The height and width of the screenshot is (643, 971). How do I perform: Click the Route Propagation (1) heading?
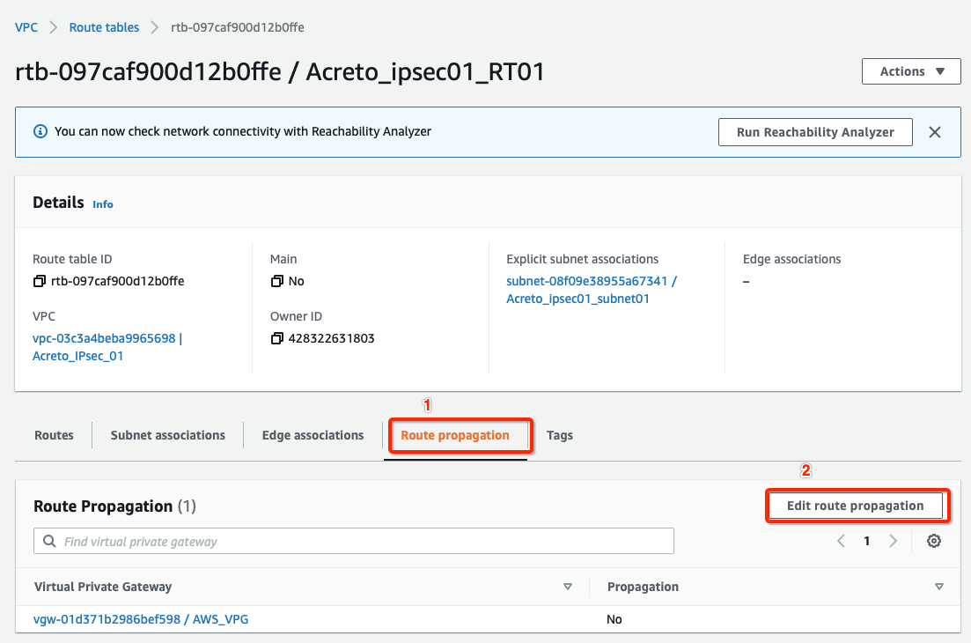(x=114, y=506)
